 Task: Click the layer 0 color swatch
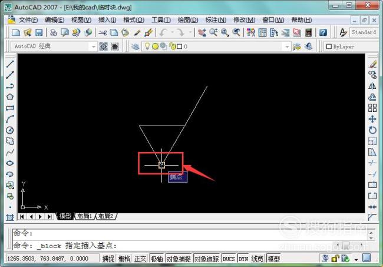click(x=180, y=47)
